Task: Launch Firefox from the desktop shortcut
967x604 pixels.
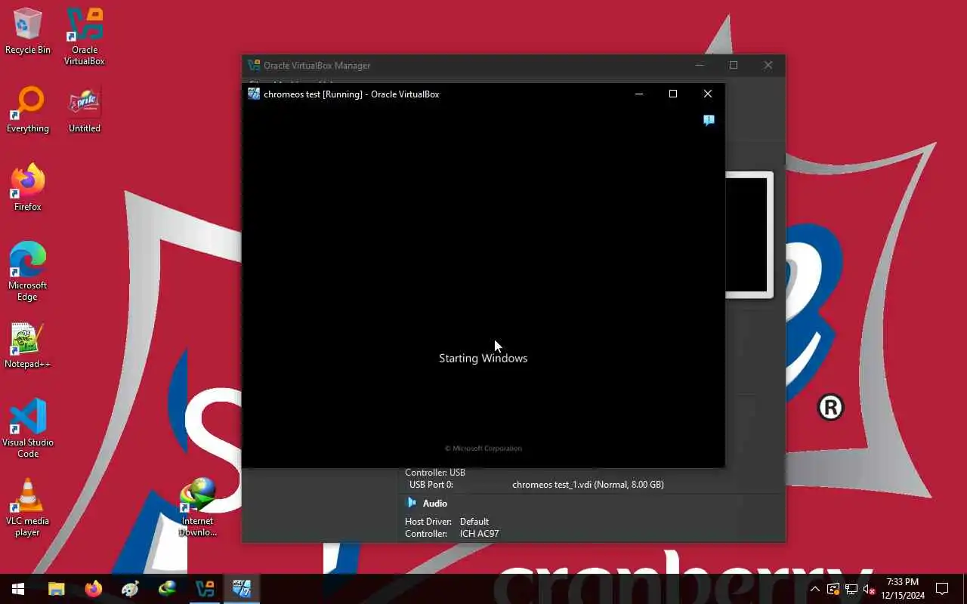Action: 28,188
